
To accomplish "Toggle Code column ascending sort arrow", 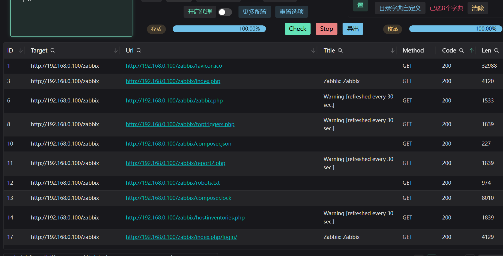I will [472, 51].
